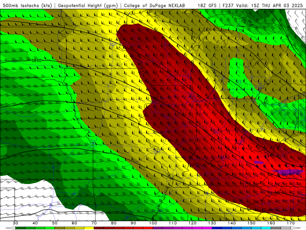Click the '500mb Isotachs (kts)' title text
This screenshot has height=230, width=306.
pyautogui.click(x=27, y=5)
